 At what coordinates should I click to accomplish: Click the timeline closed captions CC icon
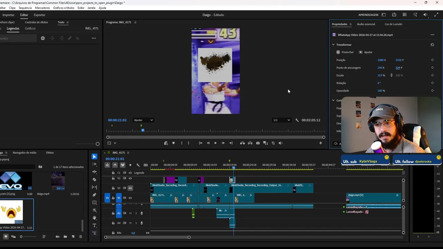(x=146, y=165)
